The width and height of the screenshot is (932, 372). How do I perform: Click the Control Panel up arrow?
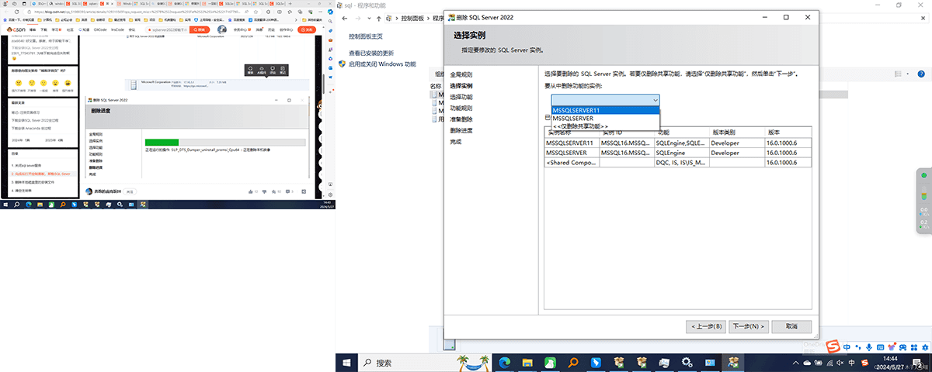[379, 18]
